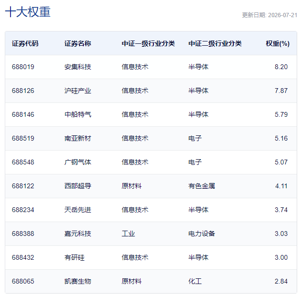Screen dimensions: 301x295
Task: Select security code 688519
Action: click(23, 138)
